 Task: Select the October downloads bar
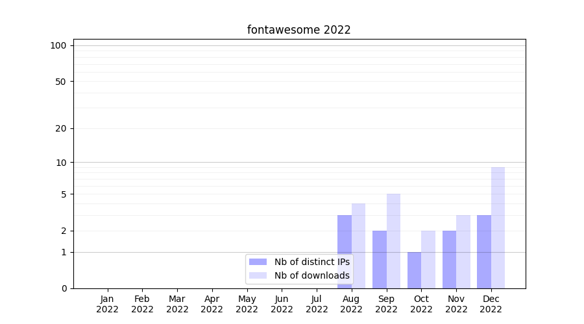point(428,259)
